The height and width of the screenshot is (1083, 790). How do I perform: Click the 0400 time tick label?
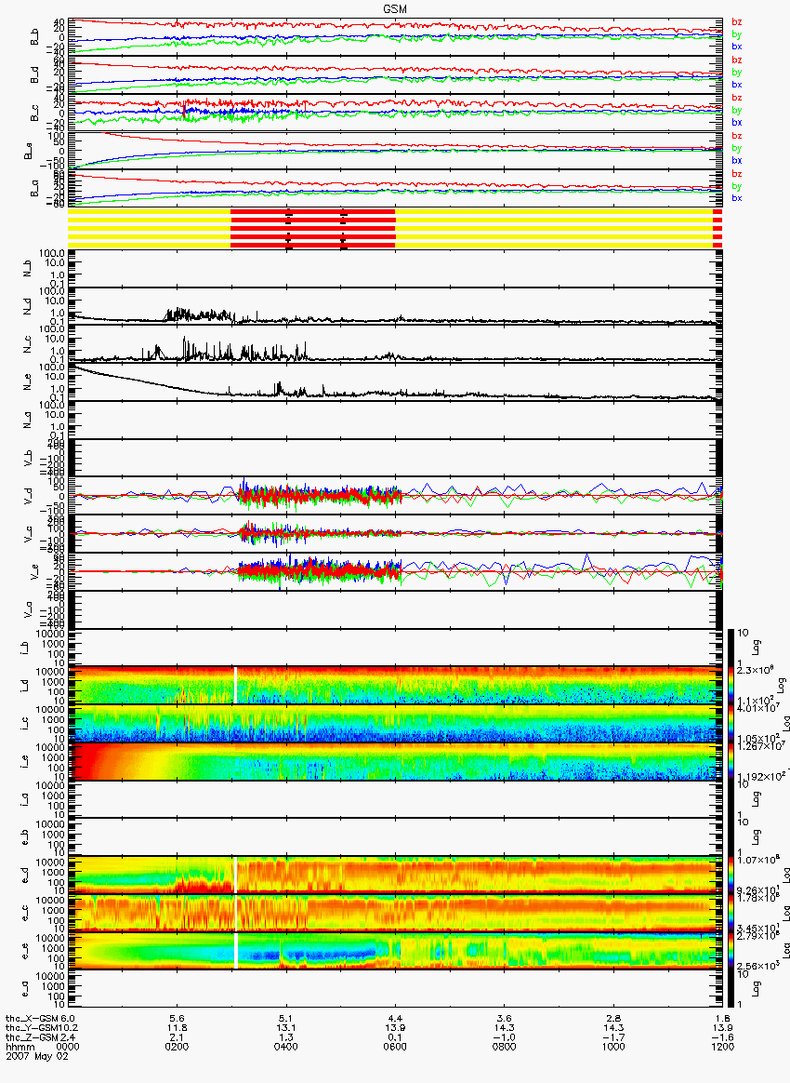click(285, 1047)
